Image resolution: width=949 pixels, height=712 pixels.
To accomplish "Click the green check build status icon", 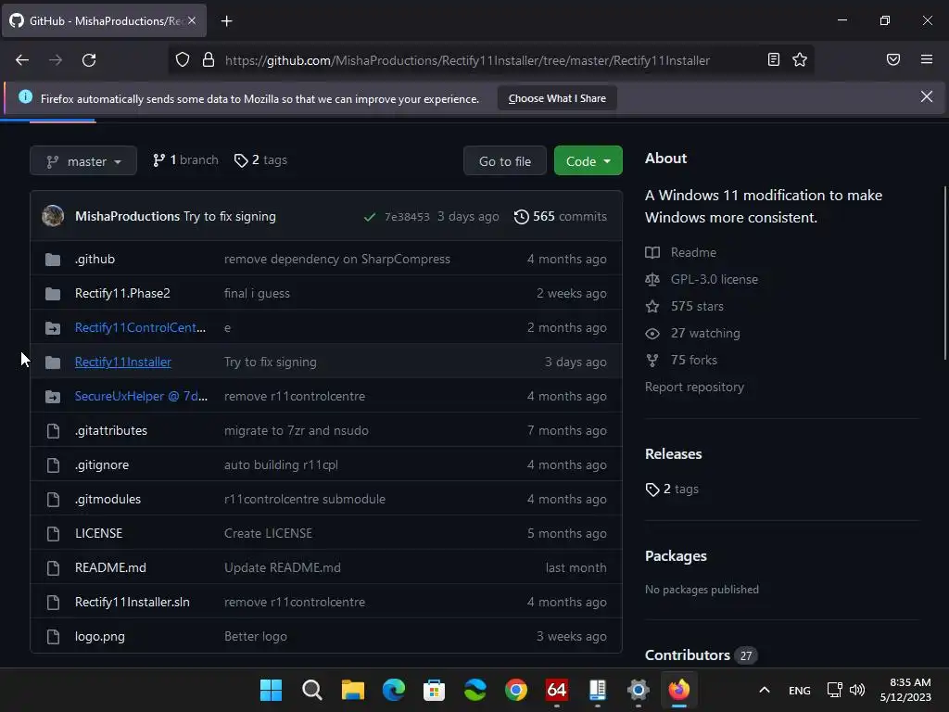I will (x=369, y=217).
